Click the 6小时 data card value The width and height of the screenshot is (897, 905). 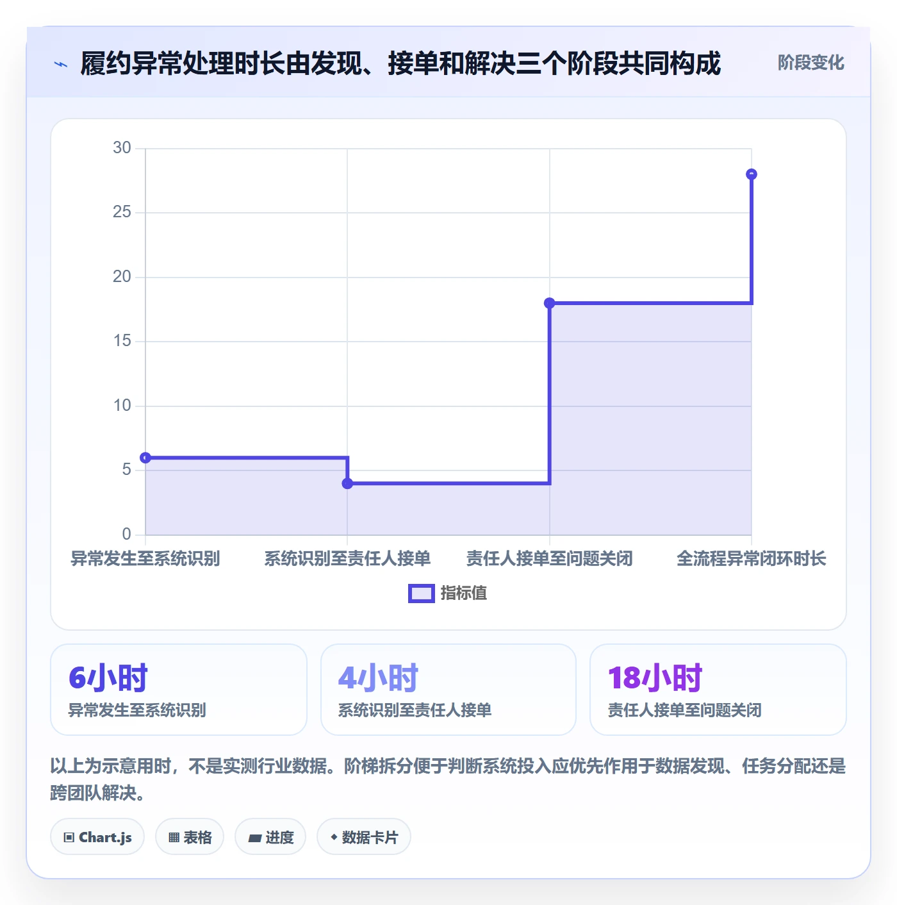click(x=108, y=678)
